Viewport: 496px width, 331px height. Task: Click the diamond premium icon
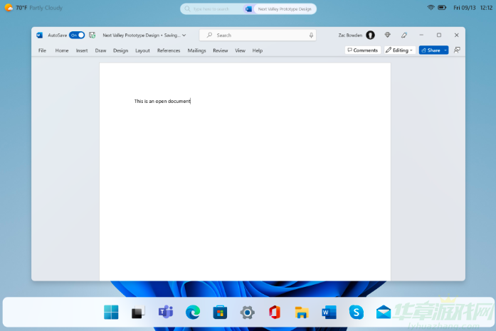click(388, 35)
